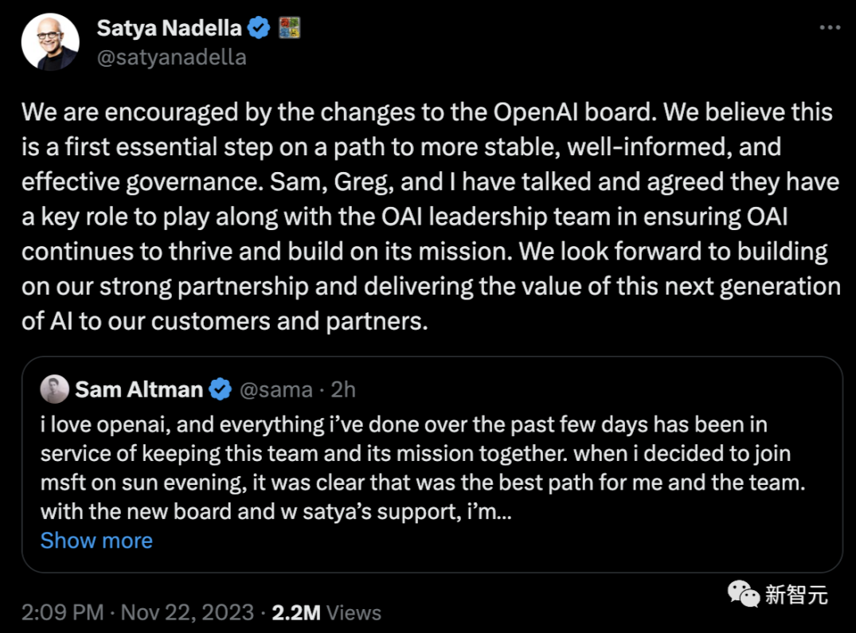The width and height of the screenshot is (856, 633).
Task: Click the 2:09 PM post time
Action: pyautogui.click(x=62, y=612)
